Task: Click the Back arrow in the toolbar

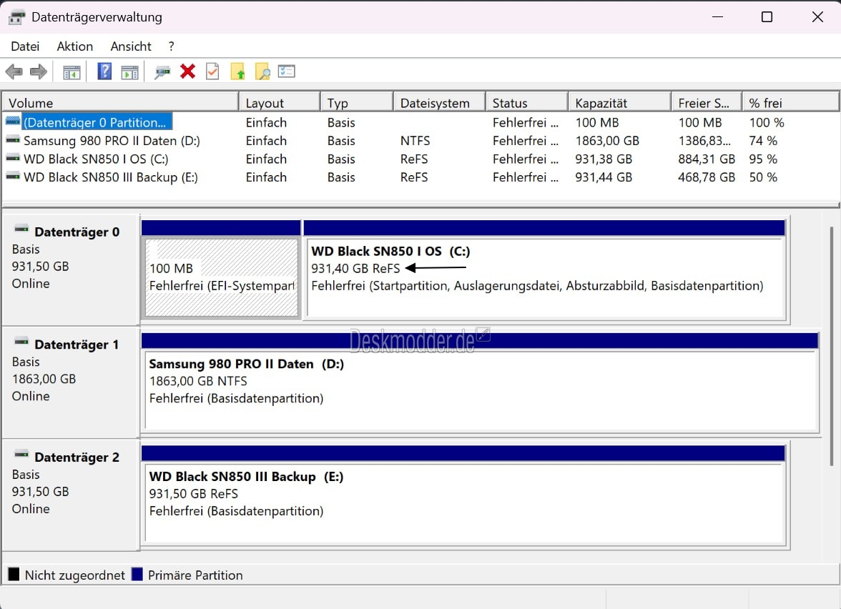Action: [x=14, y=71]
